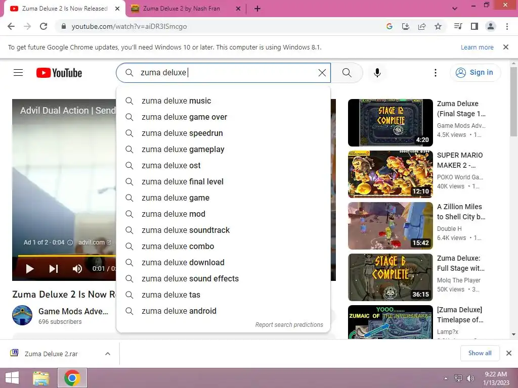The height and width of the screenshot is (388, 518).
Task: Select the zuma deluxe mod suggestion
Action: point(223,214)
